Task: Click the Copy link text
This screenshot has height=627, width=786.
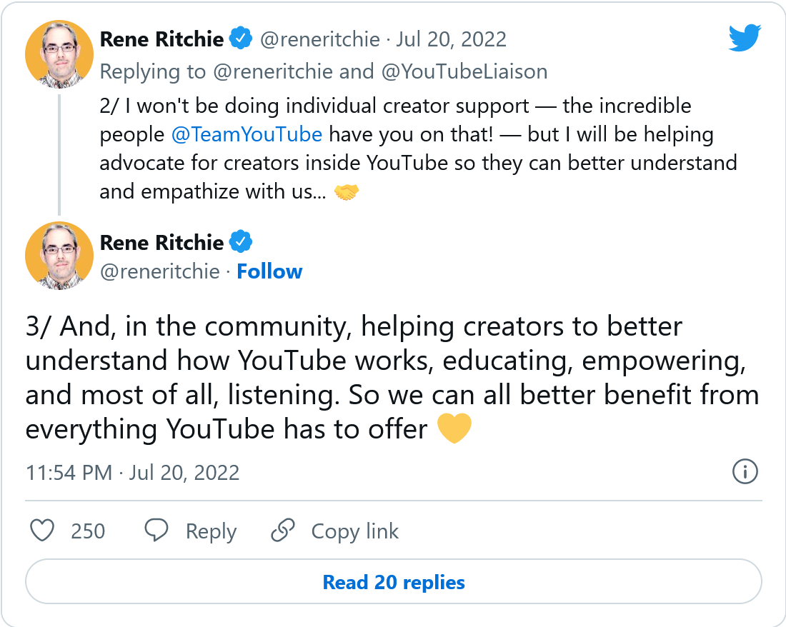Action: [x=354, y=531]
